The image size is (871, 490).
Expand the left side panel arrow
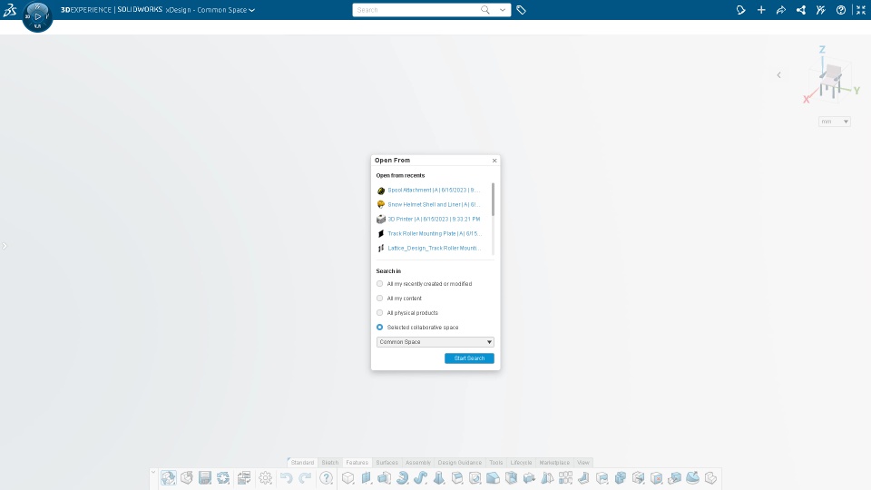pos(5,246)
